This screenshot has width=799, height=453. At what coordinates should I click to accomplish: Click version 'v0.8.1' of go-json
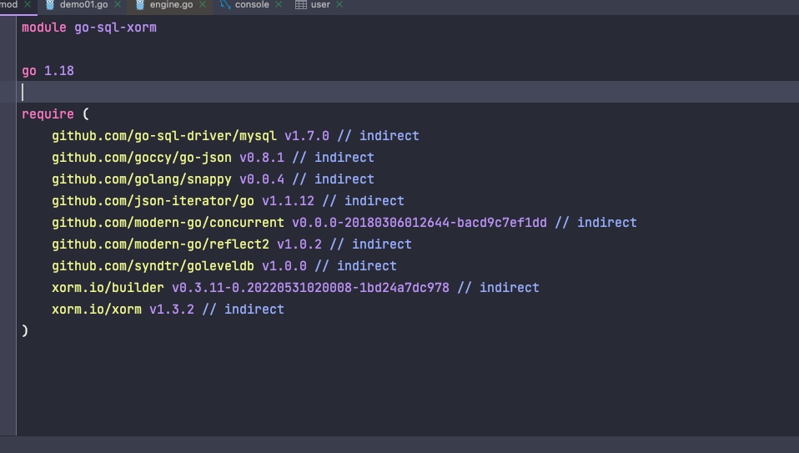pos(262,158)
